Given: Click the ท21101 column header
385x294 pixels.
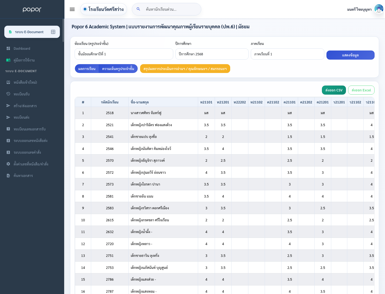Looking at the screenshot, I should pos(206,102).
